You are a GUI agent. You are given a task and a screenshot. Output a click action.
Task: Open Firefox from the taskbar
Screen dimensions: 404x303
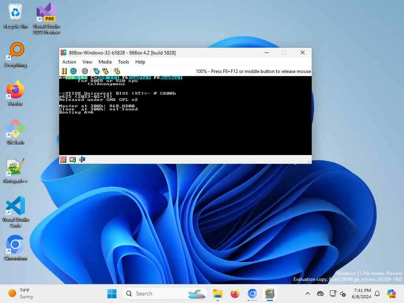(235, 294)
